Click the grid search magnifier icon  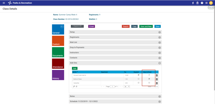[74, 86]
